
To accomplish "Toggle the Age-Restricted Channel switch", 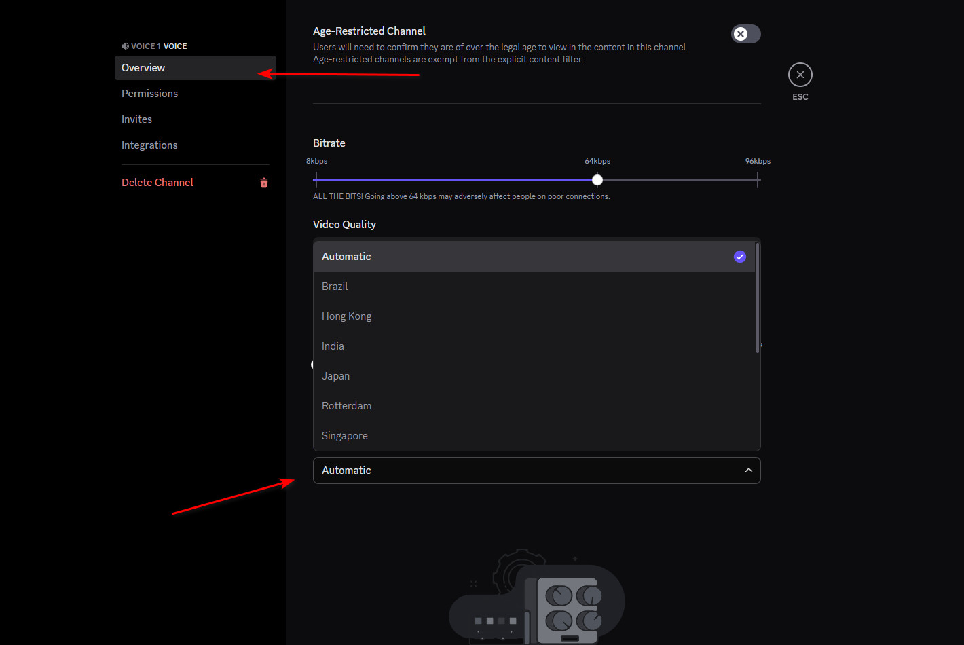I will (x=745, y=34).
